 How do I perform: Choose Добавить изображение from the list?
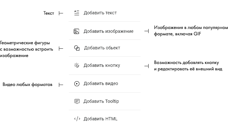104,31
